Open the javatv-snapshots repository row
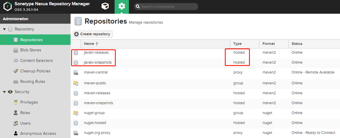The height and width of the screenshot is (138, 340). pyautogui.click(x=98, y=62)
